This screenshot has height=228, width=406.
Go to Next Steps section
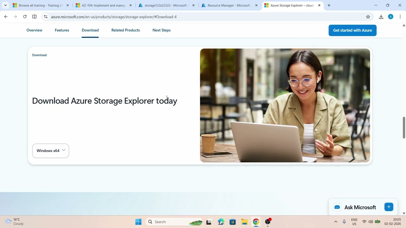[161, 30]
